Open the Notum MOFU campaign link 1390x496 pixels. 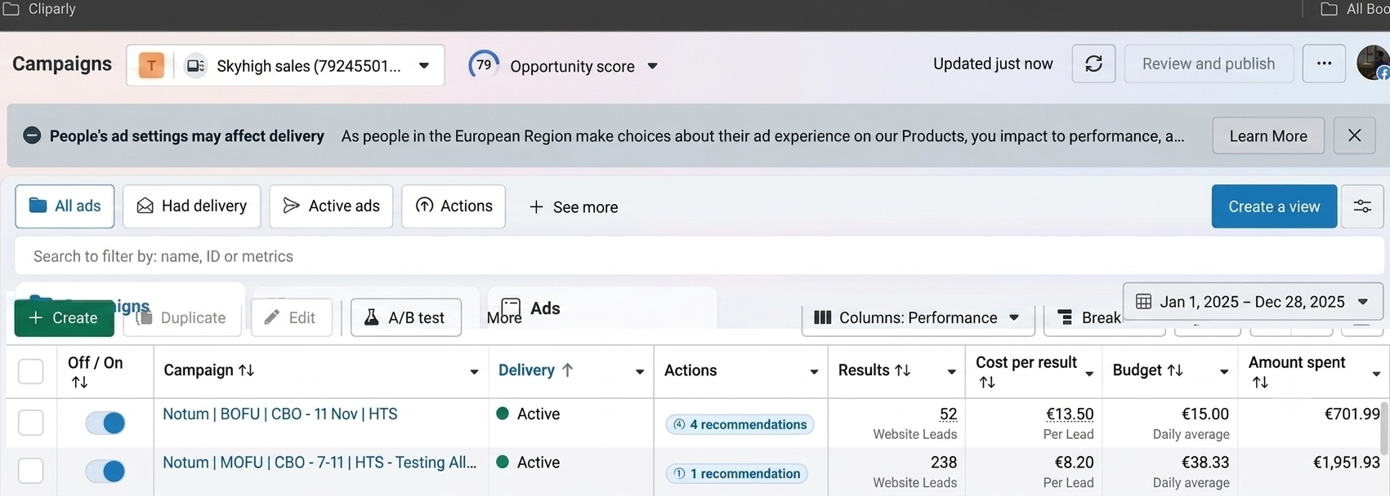[x=320, y=462]
